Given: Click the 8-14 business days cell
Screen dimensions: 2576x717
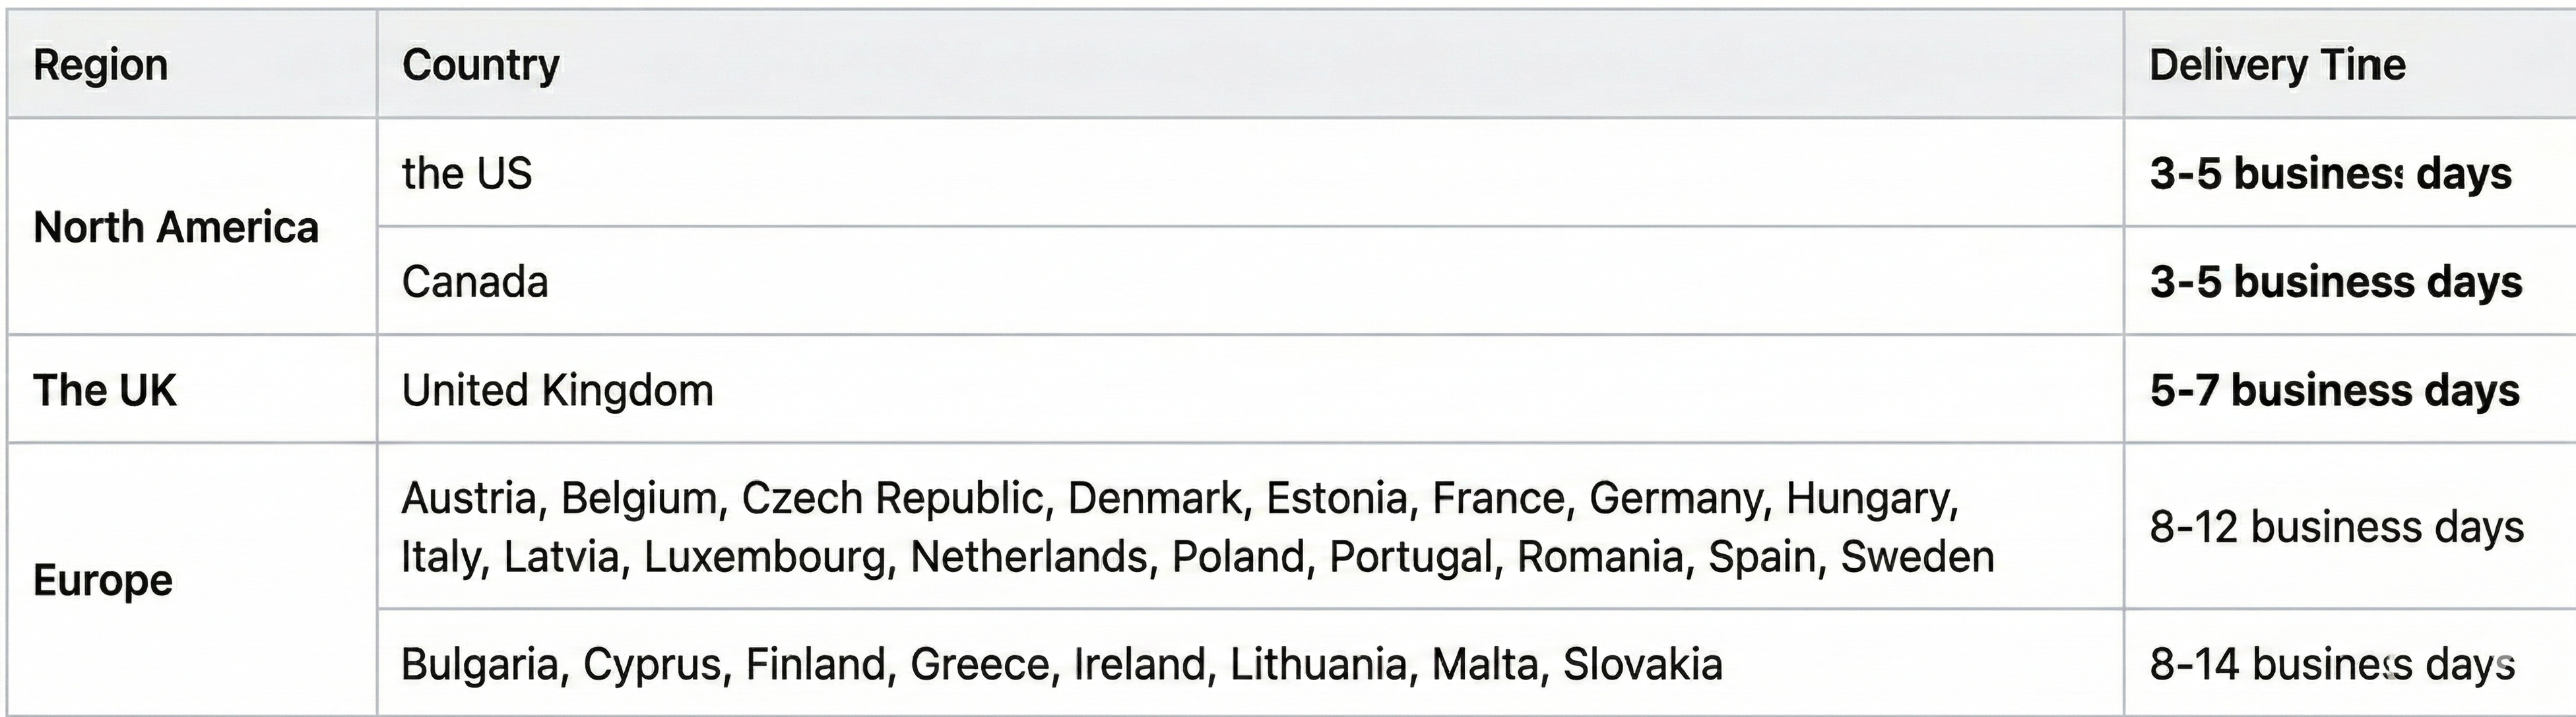Looking at the screenshot, I should [2331, 664].
